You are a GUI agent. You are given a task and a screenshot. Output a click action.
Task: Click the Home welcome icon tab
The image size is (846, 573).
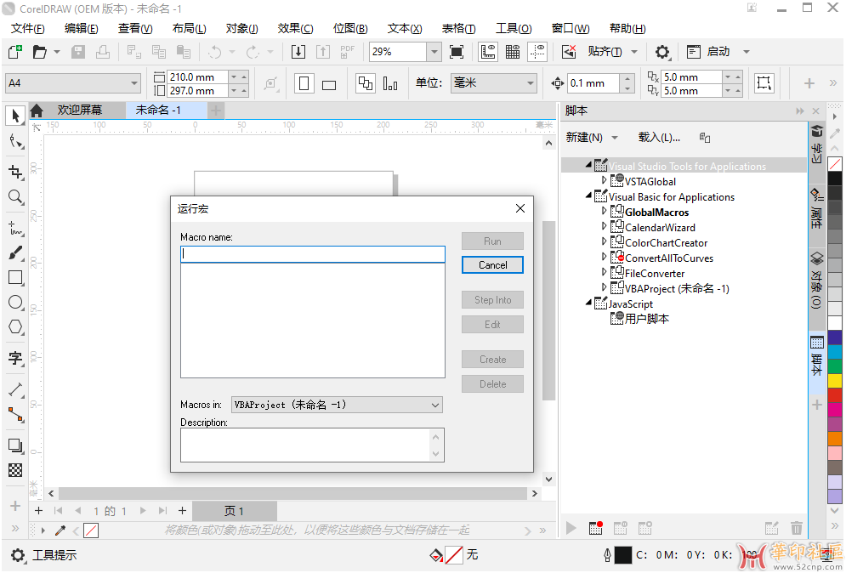point(37,111)
